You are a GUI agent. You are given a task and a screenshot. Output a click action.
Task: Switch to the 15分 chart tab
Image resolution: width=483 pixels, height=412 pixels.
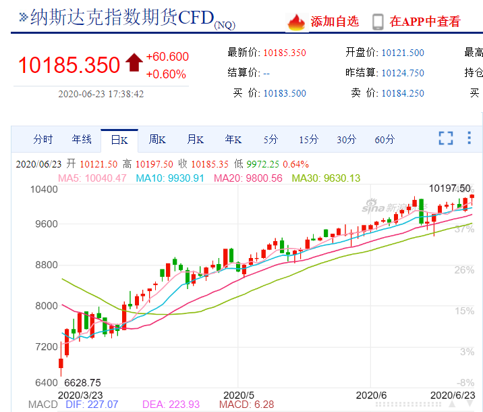pyautogui.click(x=309, y=139)
